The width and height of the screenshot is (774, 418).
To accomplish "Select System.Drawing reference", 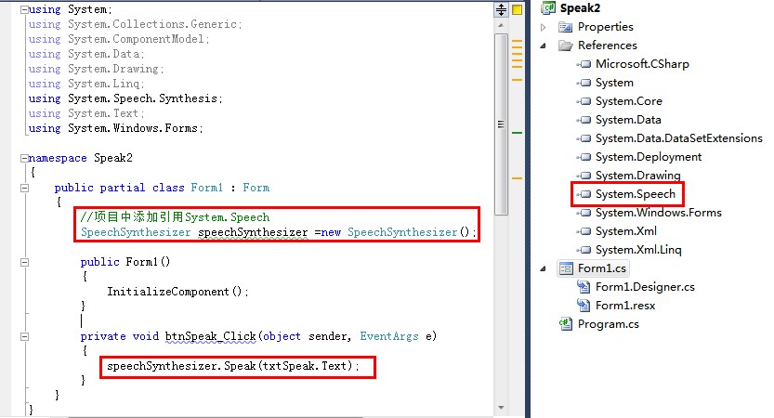I will pyautogui.click(x=637, y=176).
